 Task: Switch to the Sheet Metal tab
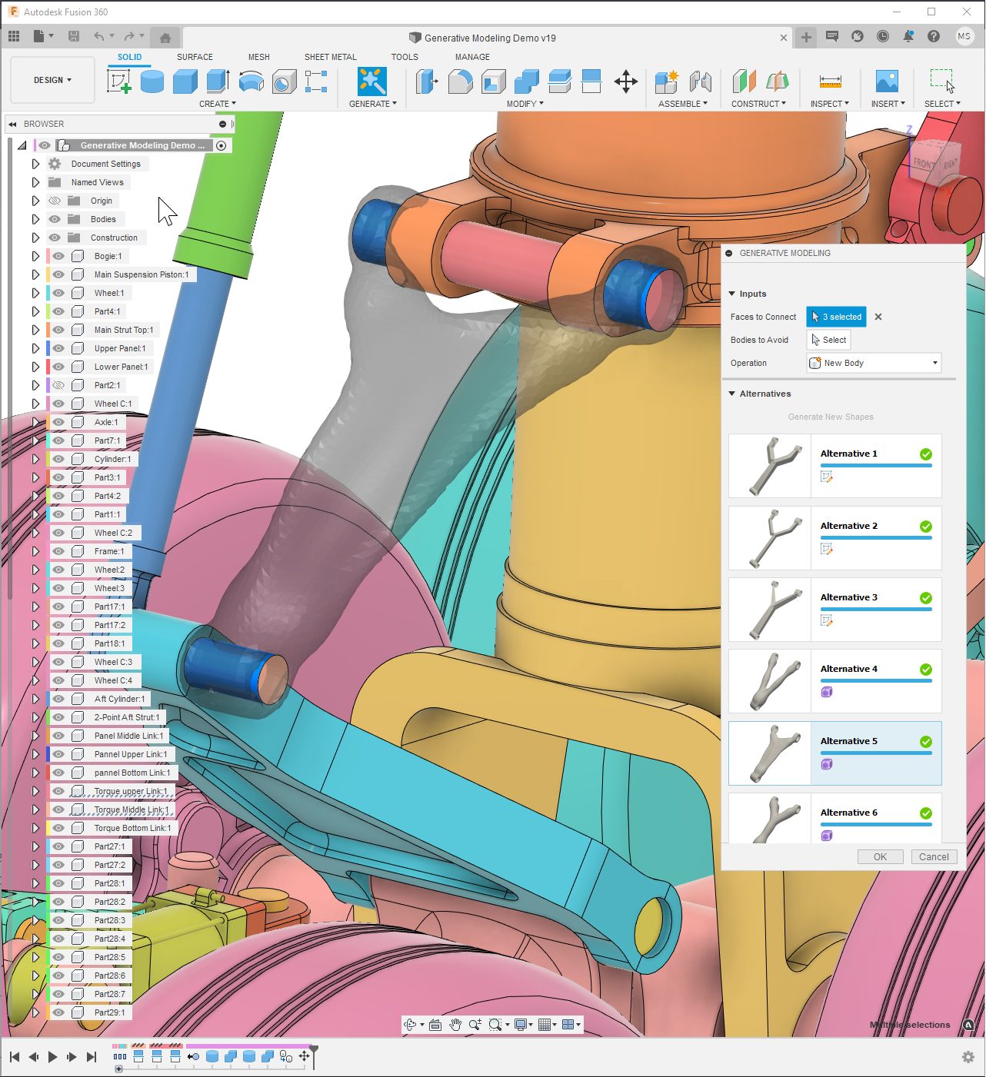330,57
